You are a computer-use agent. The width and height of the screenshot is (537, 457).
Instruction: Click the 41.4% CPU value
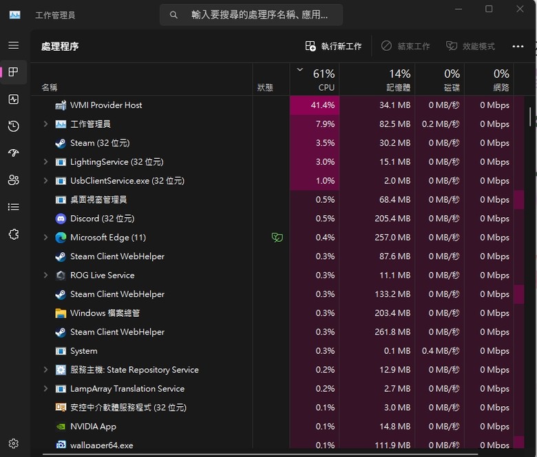323,105
